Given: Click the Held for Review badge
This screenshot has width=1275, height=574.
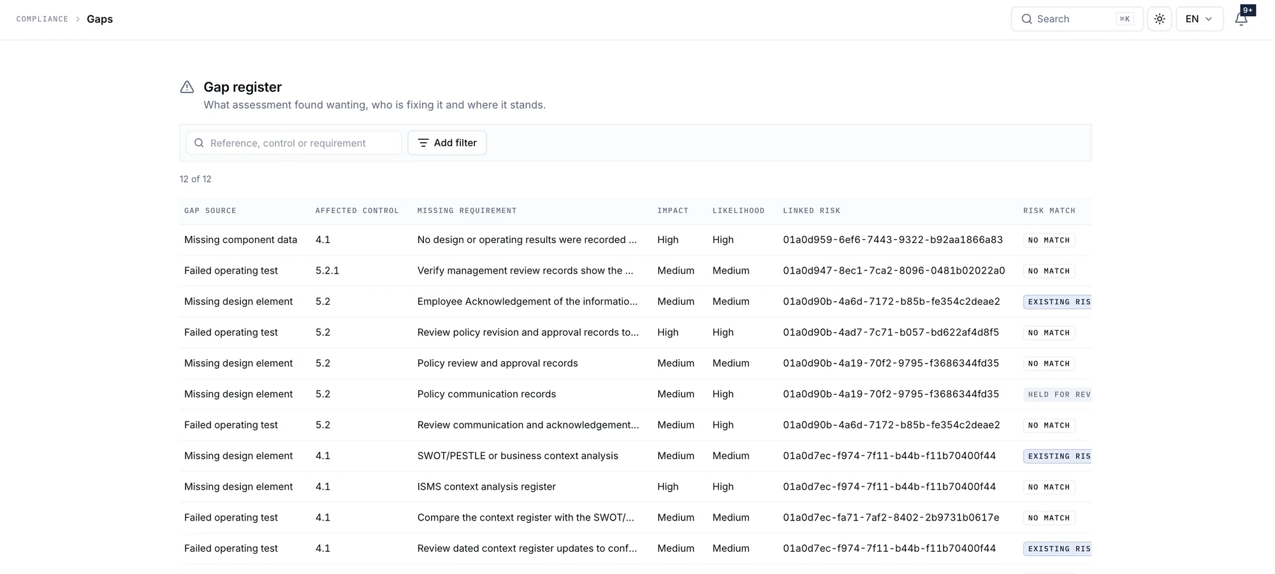Looking at the screenshot, I should pyautogui.click(x=1058, y=394).
